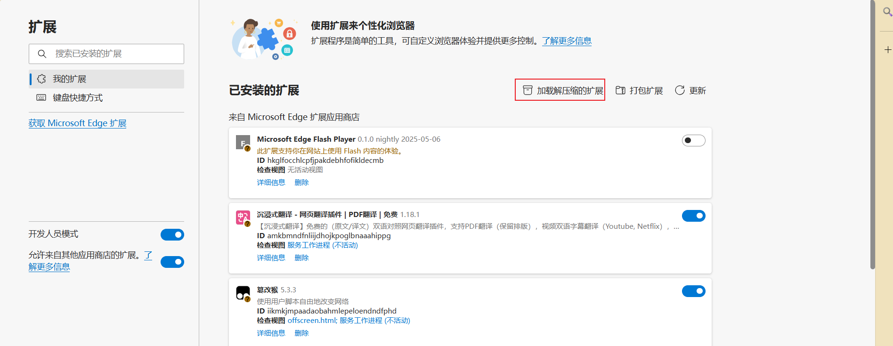Click Tampermonkey ID iikmkjmpaadaobahmlepeloendndfphd
This screenshot has width=893, height=346.
click(332, 311)
